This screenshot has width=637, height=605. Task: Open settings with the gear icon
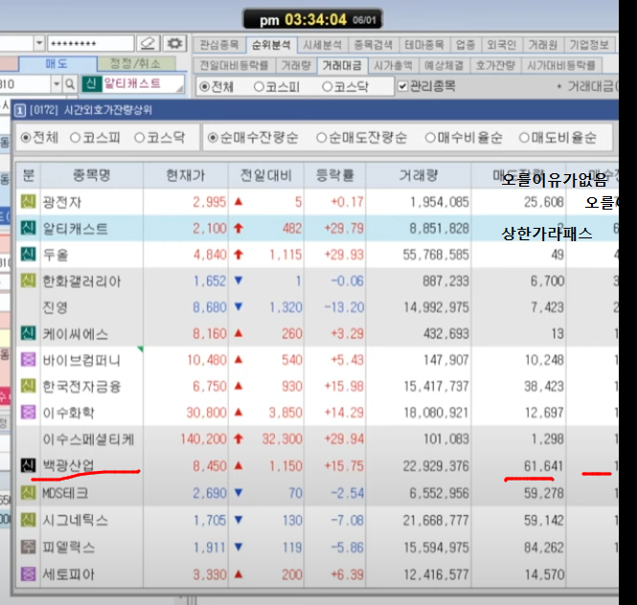click(x=174, y=43)
